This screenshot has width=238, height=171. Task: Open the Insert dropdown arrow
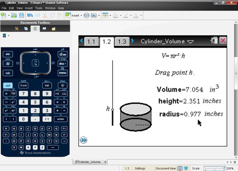click(x=81, y=16)
